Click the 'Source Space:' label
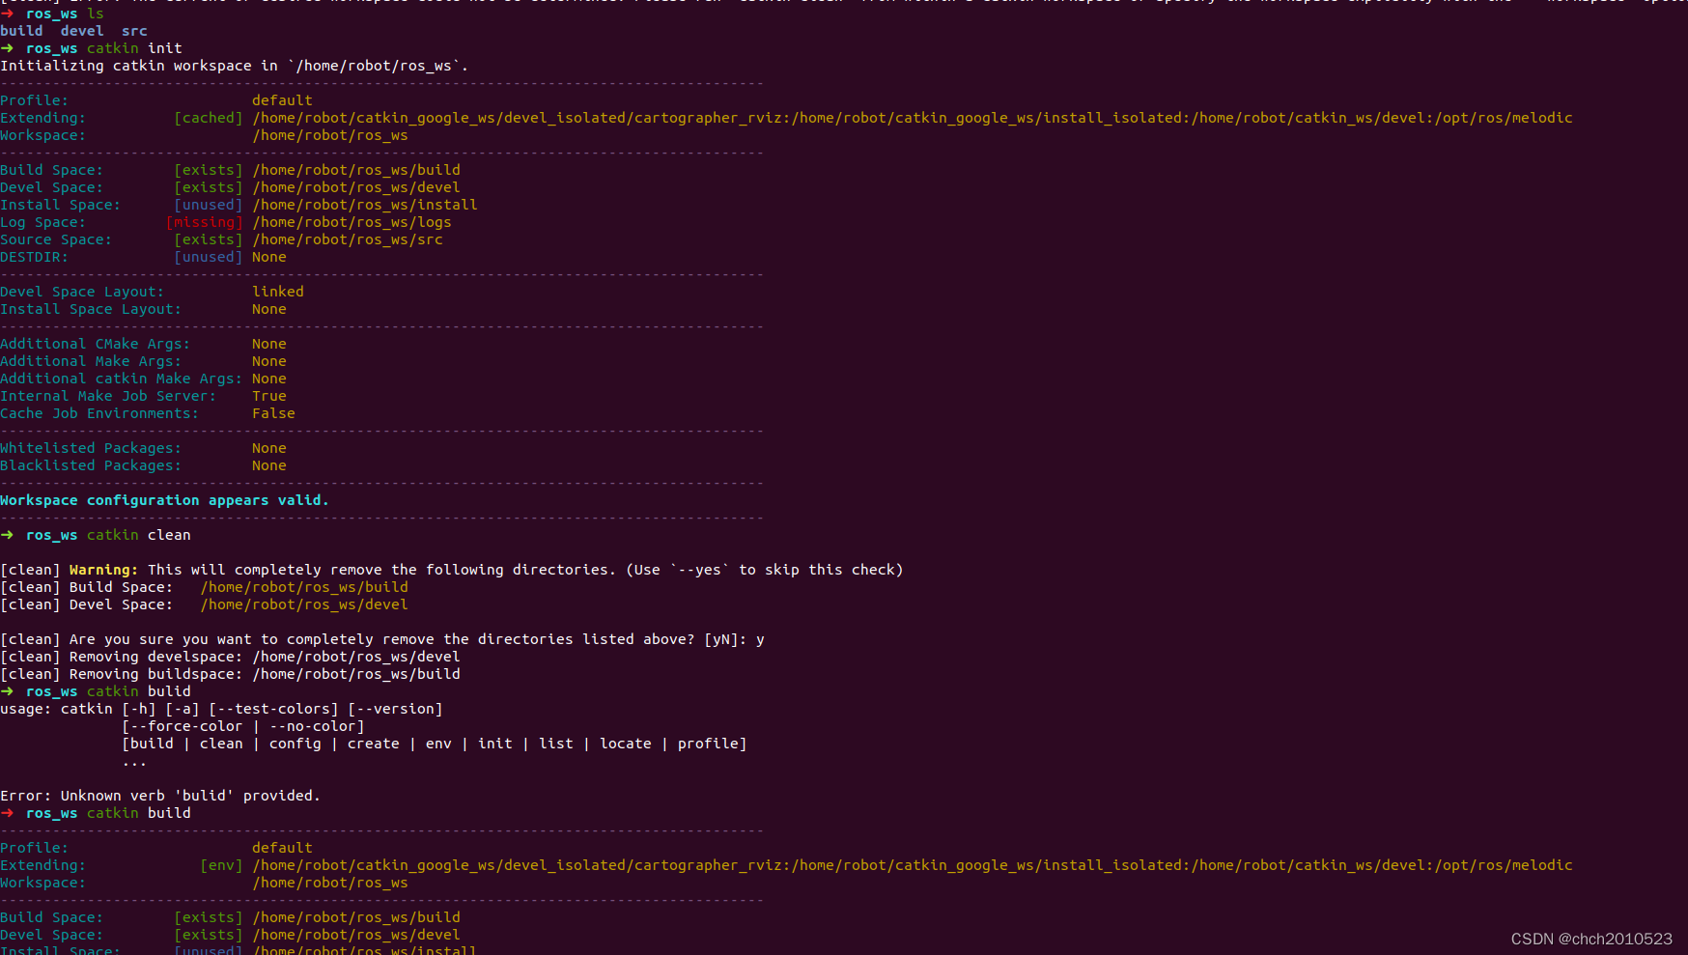Screen dimensions: 1688x955 (56, 239)
